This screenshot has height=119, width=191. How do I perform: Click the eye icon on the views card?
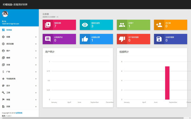coord(85,25)
